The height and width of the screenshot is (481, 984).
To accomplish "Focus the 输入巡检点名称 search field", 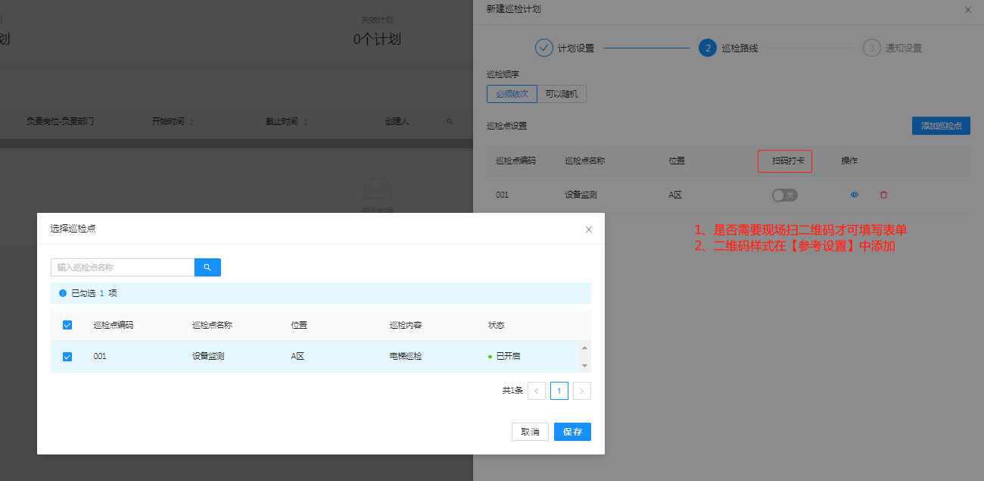I will click(123, 267).
